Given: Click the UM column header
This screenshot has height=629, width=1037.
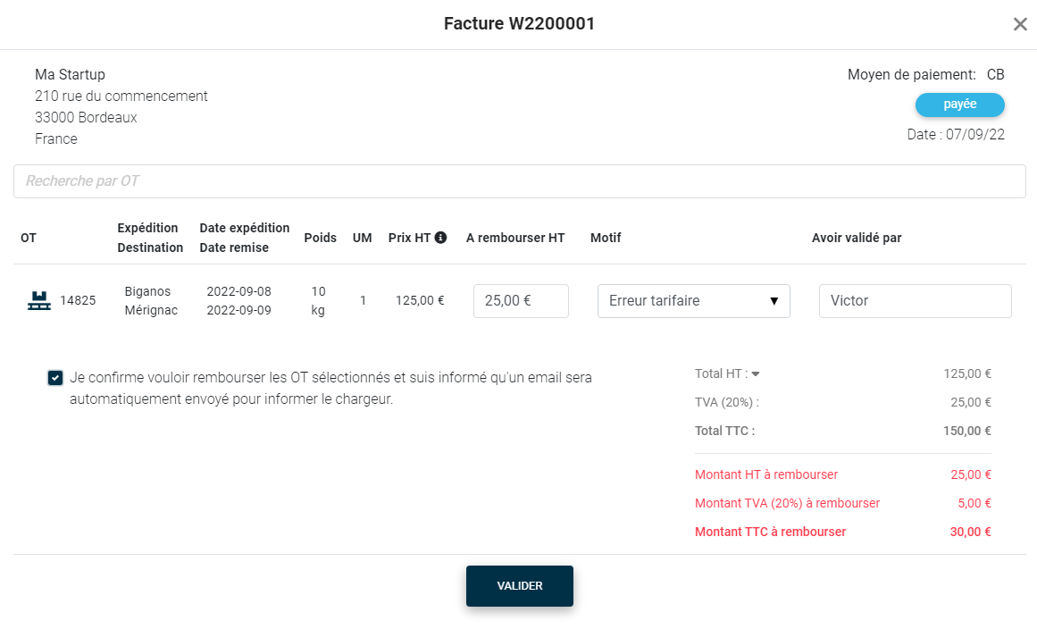Looking at the screenshot, I should (362, 238).
